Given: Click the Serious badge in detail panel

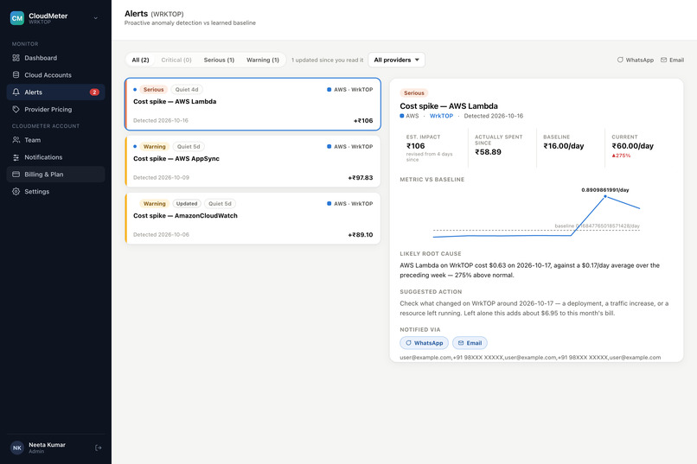Looking at the screenshot, I should [414, 93].
